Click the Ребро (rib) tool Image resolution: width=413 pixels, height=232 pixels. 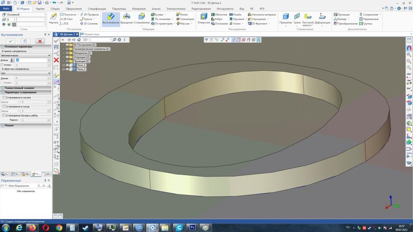[x=217, y=19]
